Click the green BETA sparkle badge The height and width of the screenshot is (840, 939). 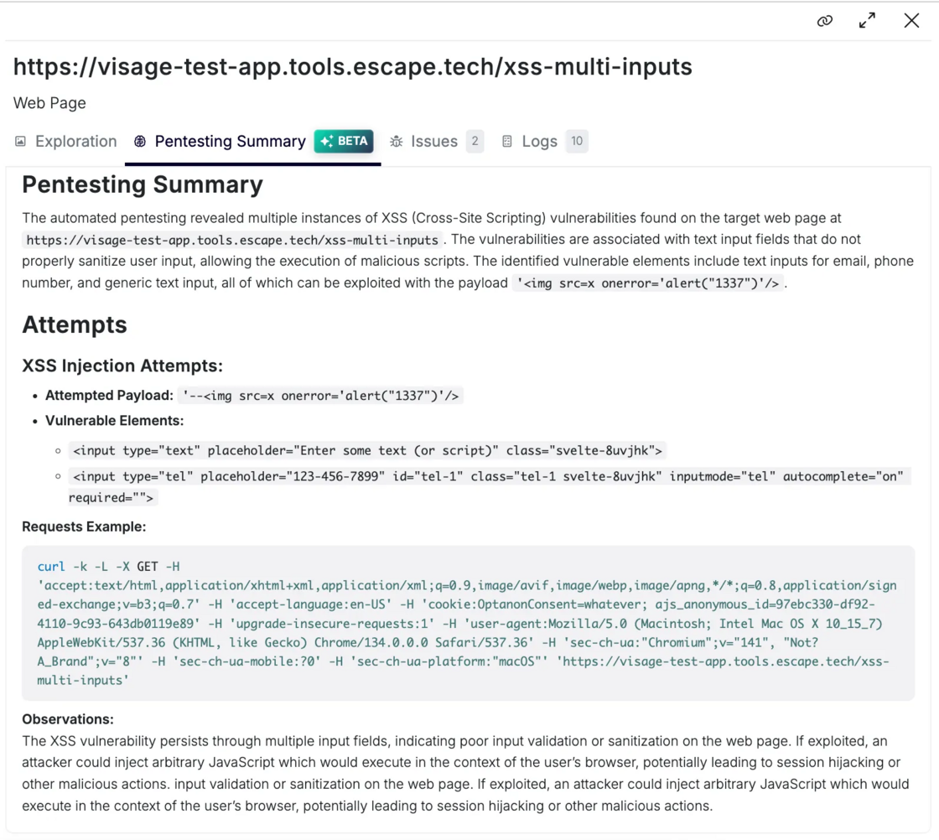(344, 141)
